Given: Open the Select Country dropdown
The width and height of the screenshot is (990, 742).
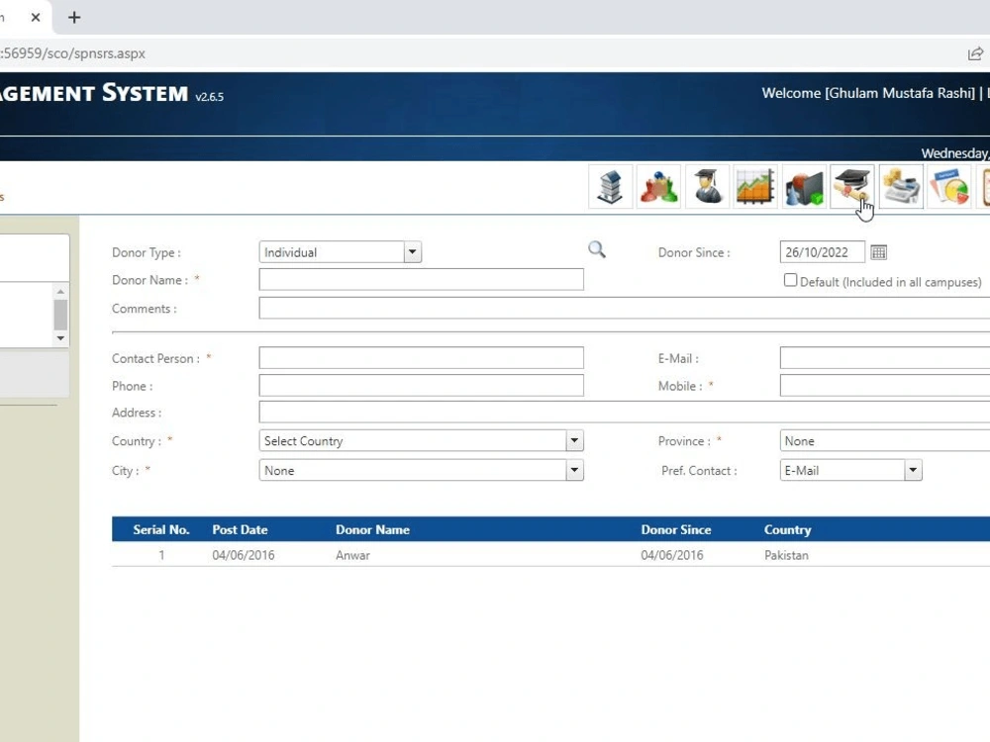Looking at the screenshot, I should point(574,440).
